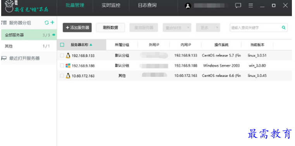
Task: Click the sort arrow on 服务器名称 column
Action: coord(91,45)
